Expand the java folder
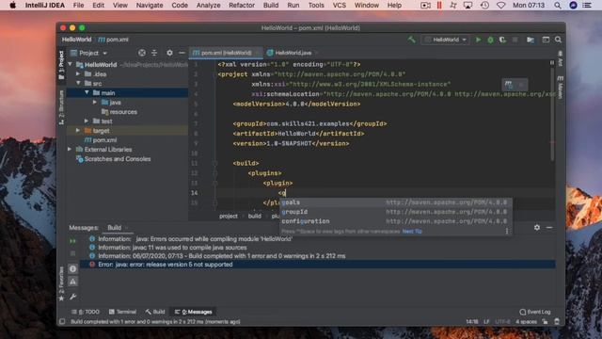This screenshot has width=602, height=339. 95,103
